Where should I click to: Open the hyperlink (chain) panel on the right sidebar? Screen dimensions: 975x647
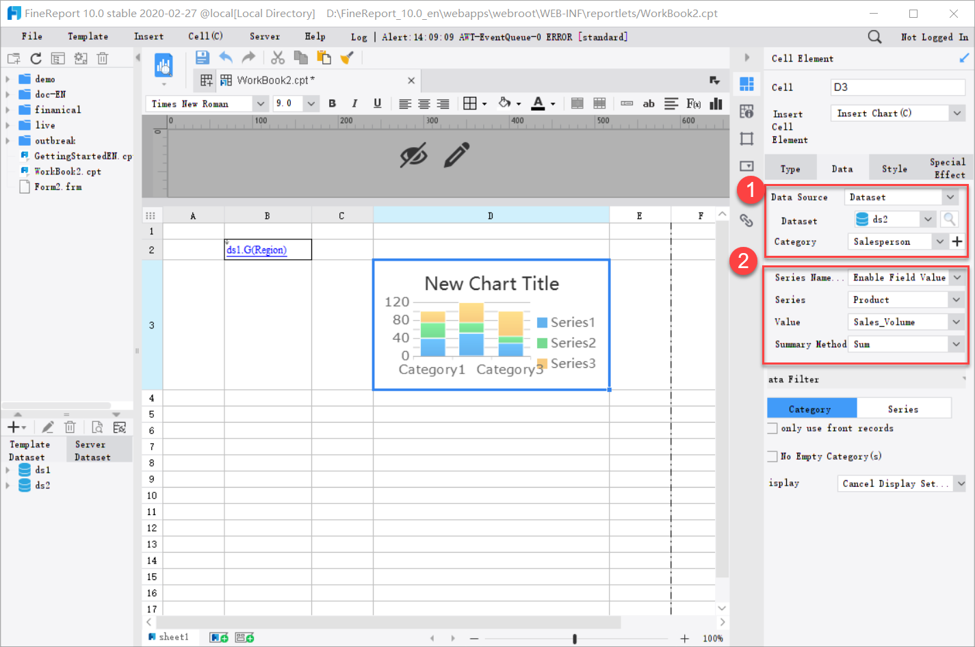tap(746, 220)
